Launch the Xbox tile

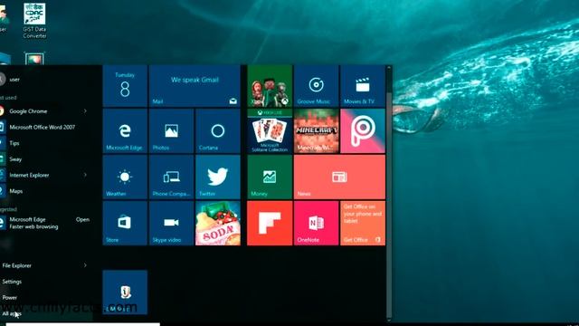click(x=270, y=86)
